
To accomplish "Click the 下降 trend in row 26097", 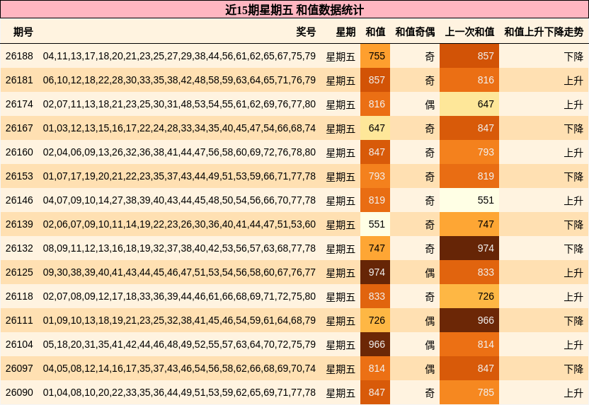I will [573, 369].
